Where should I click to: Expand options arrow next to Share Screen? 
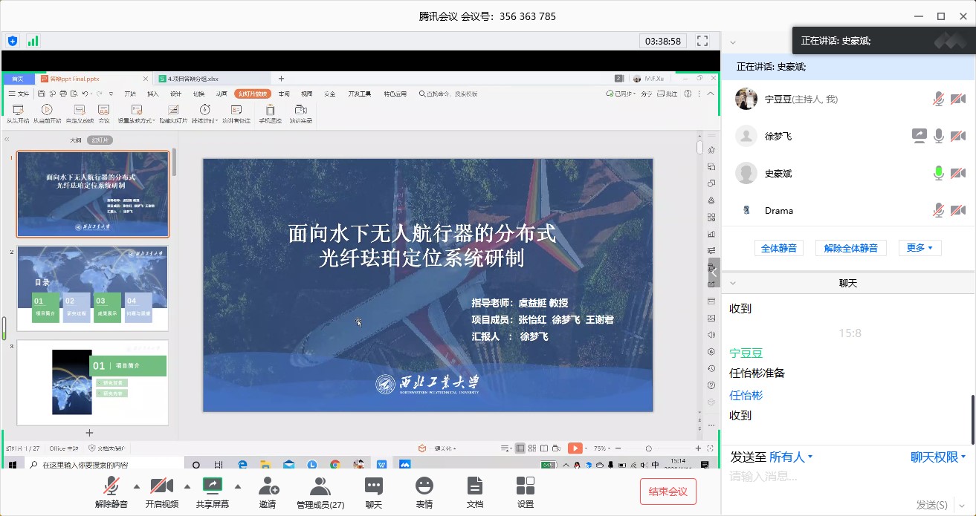tap(238, 487)
